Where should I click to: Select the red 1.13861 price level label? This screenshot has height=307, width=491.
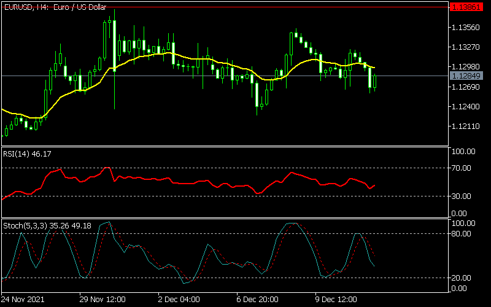[x=466, y=7]
